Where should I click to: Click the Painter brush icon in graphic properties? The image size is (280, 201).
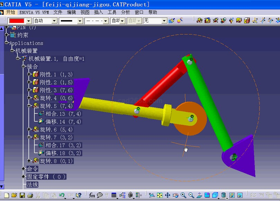click(x=179, y=21)
